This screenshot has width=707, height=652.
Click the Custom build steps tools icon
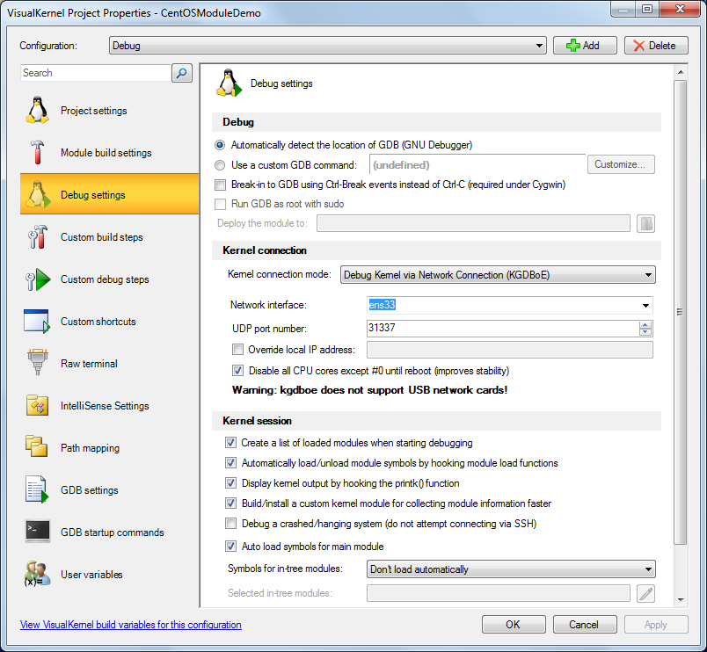tap(37, 236)
